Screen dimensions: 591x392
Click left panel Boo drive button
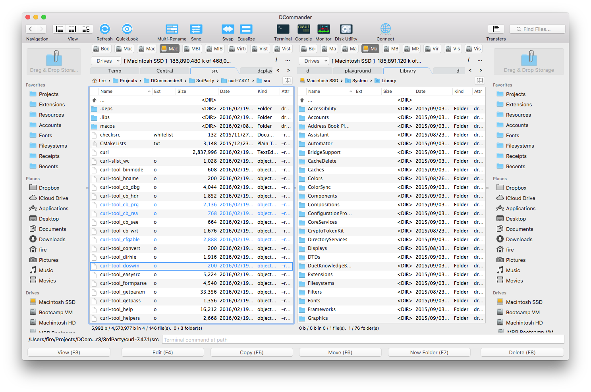click(101, 49)
